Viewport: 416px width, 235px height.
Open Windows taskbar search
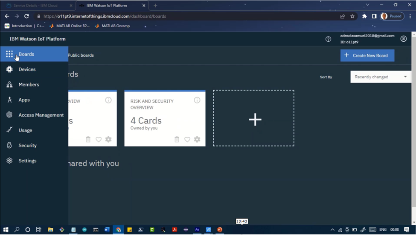17,229
